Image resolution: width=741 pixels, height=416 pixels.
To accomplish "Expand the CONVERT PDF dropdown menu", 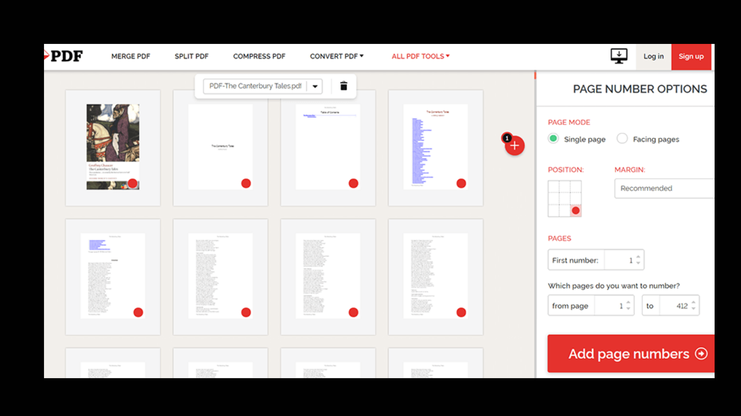I will click(x=336, y=56).
